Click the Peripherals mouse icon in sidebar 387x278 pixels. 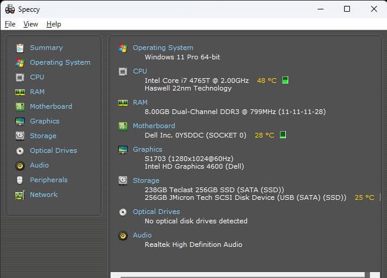pyautogui.click(x=20, y=180)
